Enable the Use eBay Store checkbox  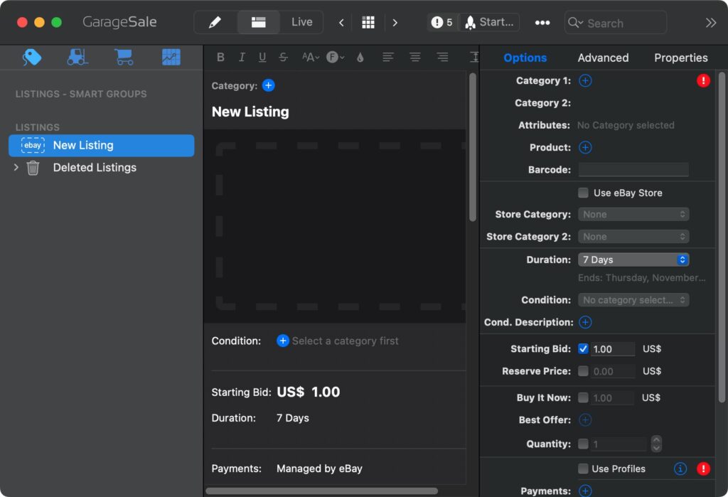tap(583, 193)
